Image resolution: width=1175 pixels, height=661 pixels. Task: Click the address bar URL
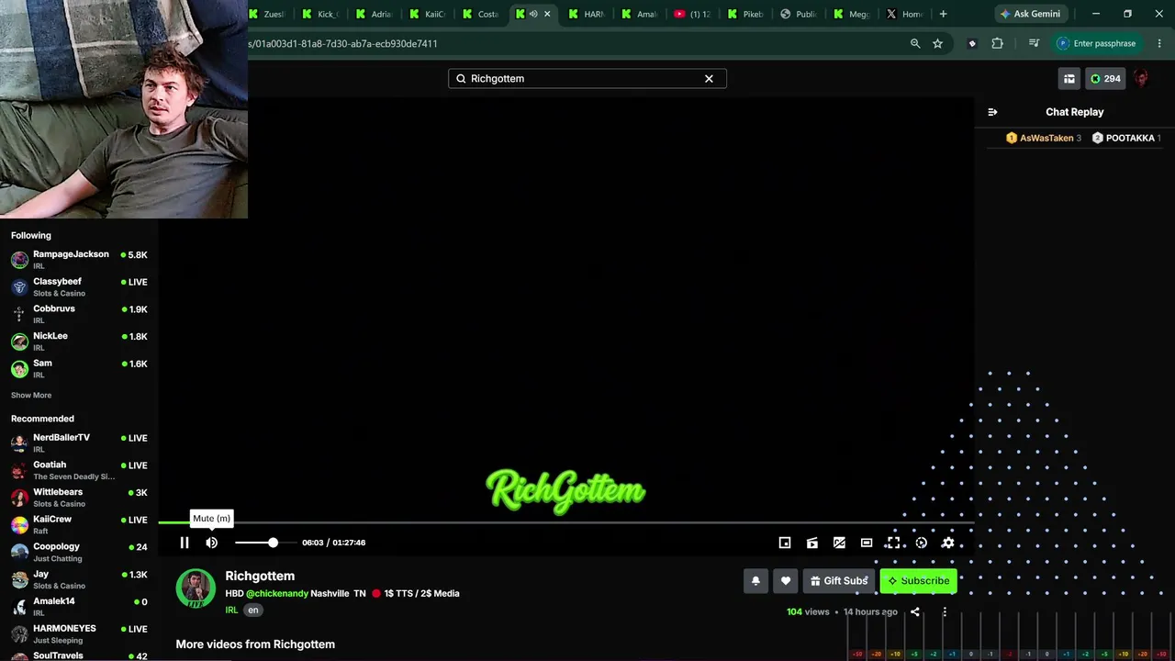click(344, 43)
